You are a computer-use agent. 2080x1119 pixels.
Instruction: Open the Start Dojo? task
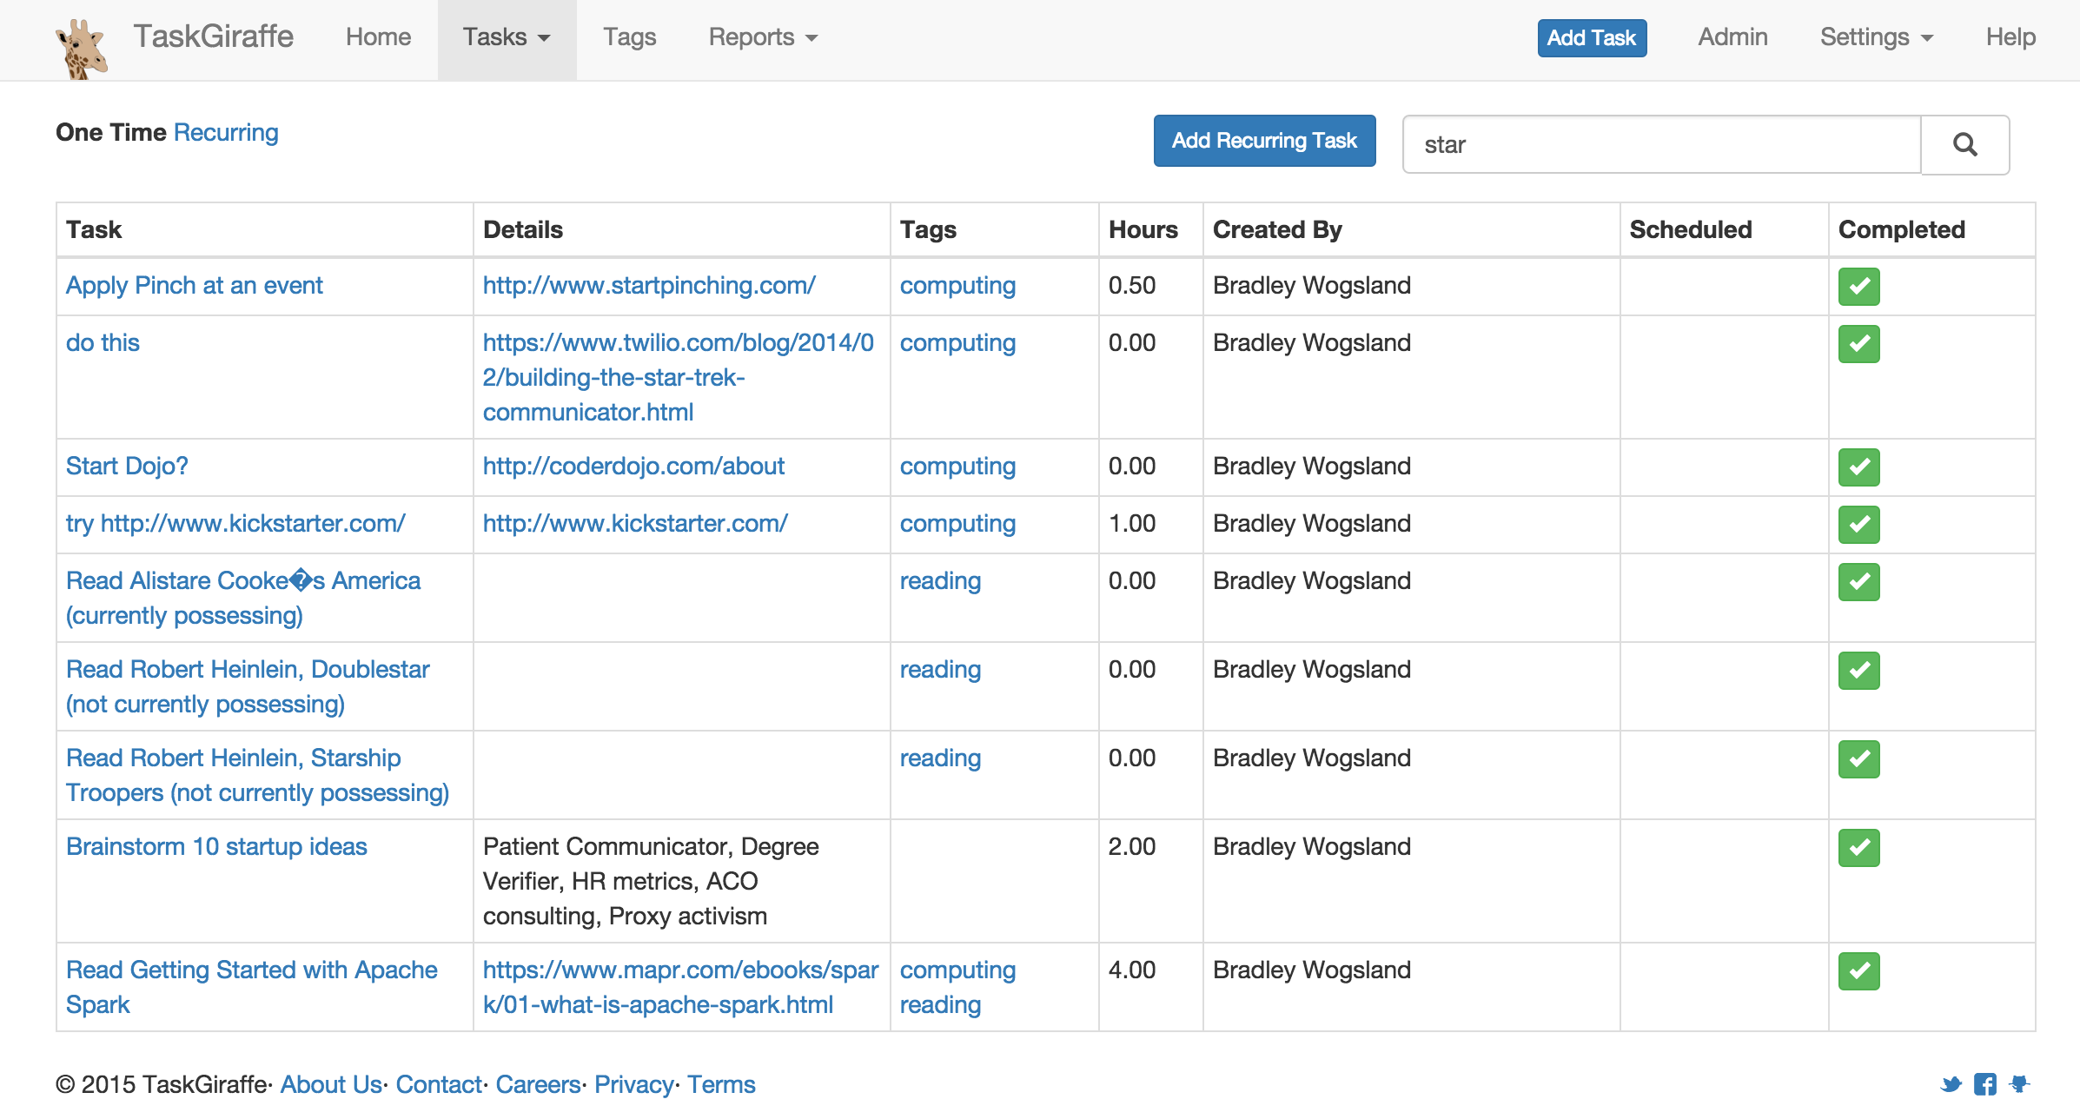(127, 467)
